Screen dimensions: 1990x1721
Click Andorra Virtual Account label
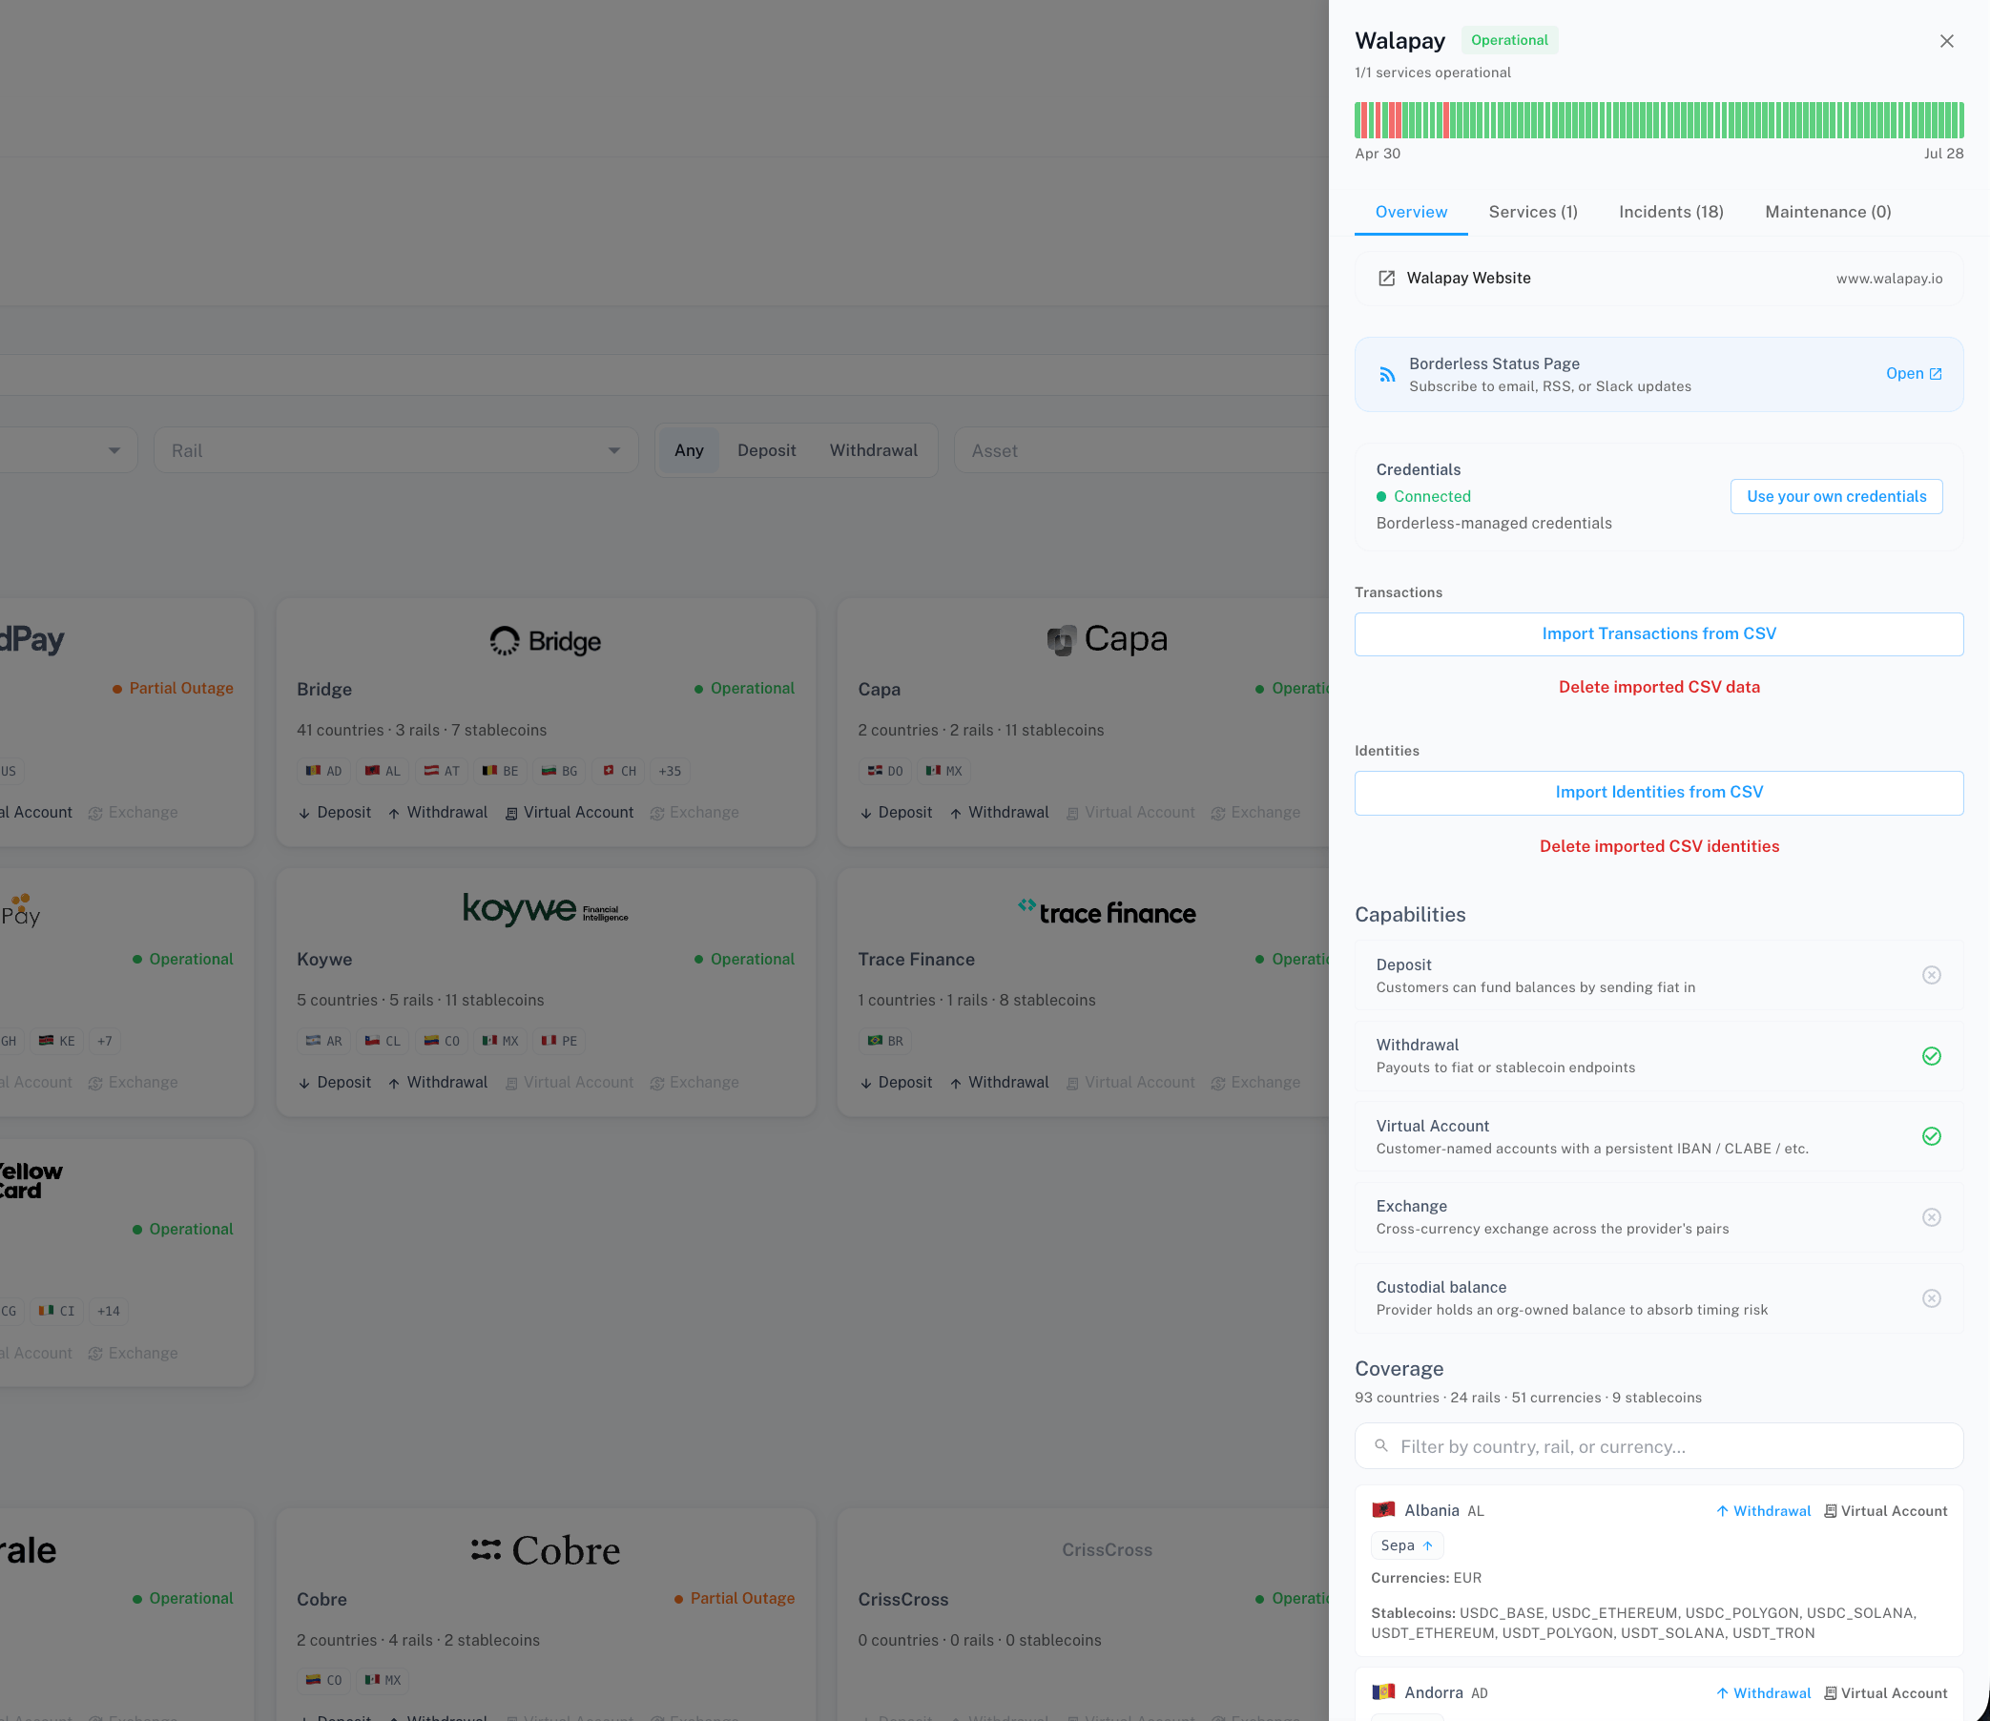[x=1885, y=1693]
